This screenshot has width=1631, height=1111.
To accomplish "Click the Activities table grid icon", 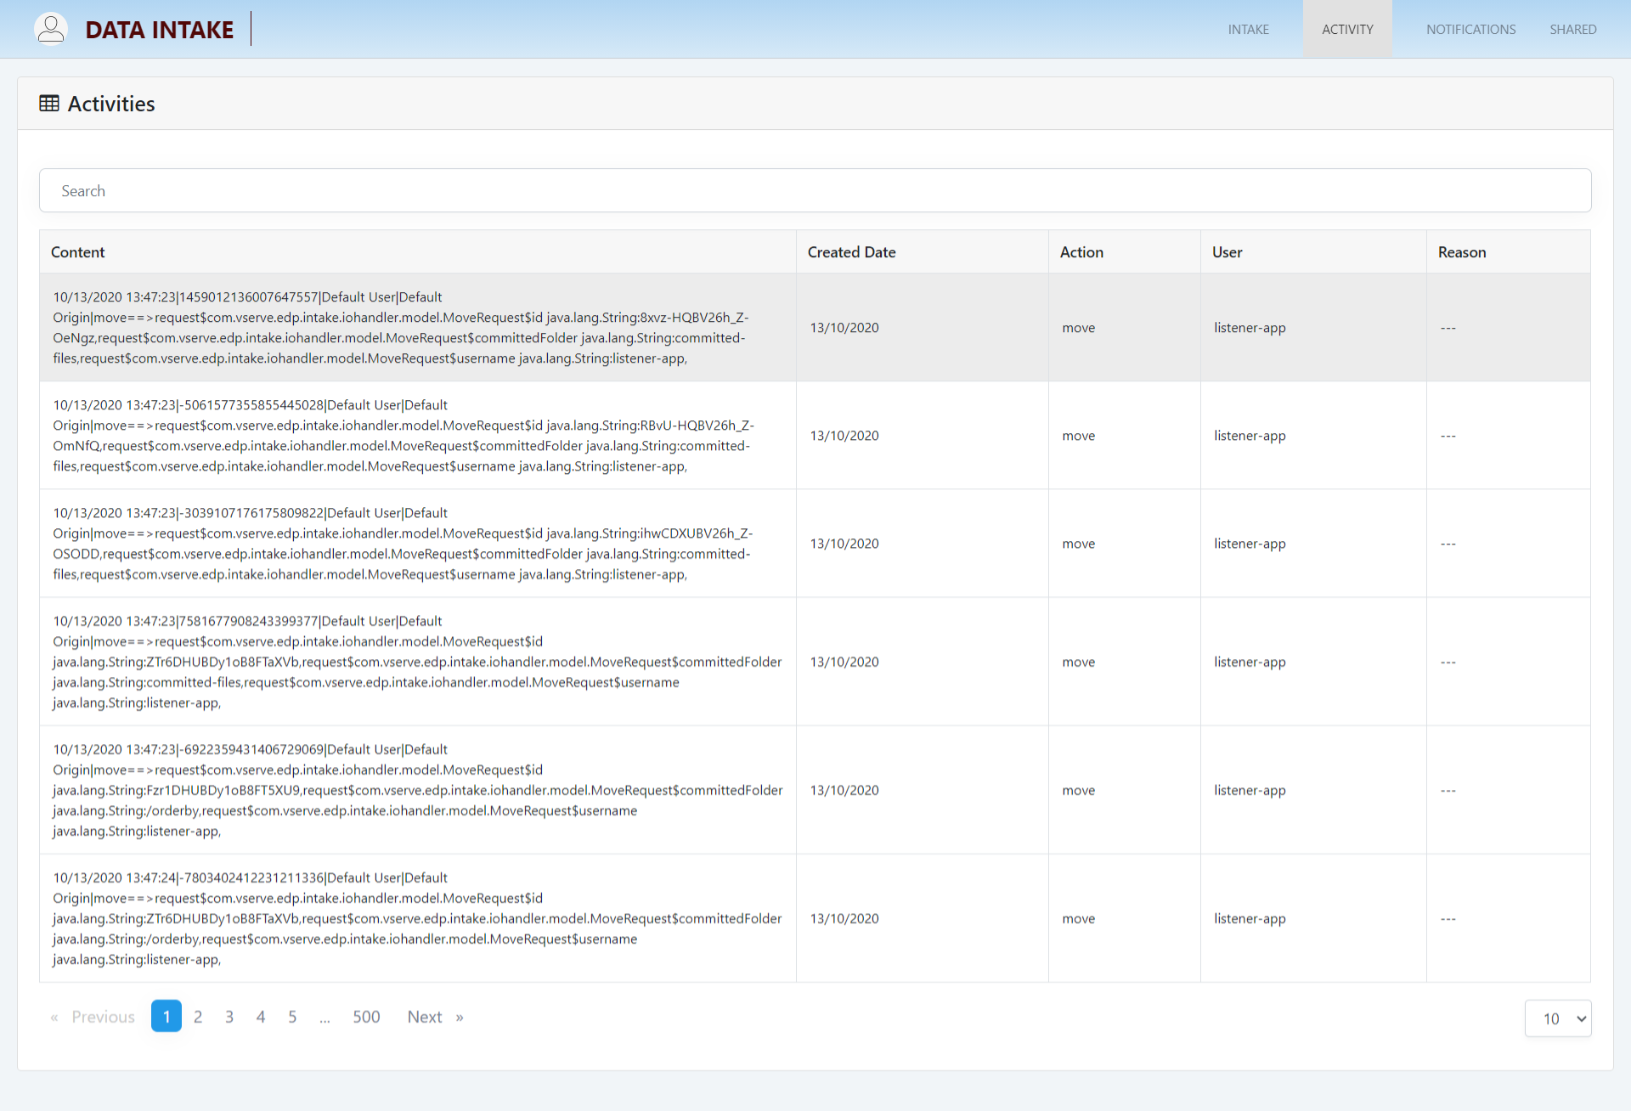I will tap(49, 104).
